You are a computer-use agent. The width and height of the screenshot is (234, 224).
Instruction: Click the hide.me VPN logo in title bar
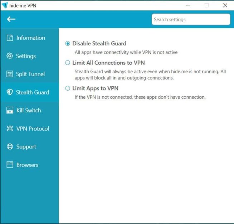[5, 5]
